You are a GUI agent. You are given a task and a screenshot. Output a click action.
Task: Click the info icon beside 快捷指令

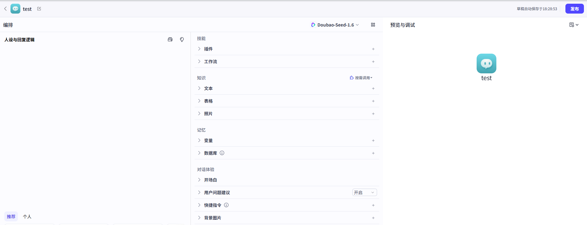tap(226, 205)
